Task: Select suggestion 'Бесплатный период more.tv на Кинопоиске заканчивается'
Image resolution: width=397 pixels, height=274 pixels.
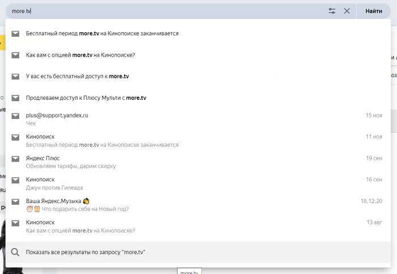Action: [198, 33]
